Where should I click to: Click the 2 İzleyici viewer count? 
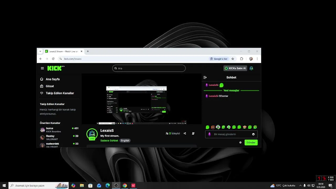click(173, 133)
